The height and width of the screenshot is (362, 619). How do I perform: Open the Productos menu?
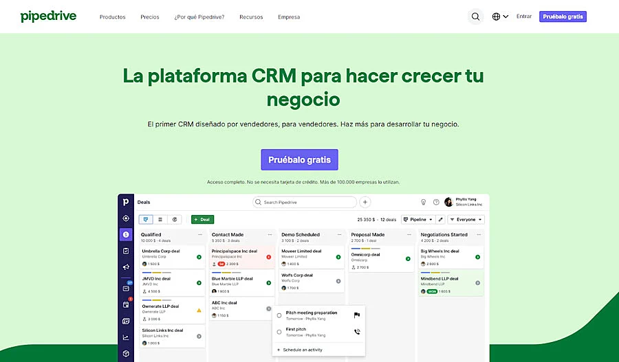coord(113,17)
